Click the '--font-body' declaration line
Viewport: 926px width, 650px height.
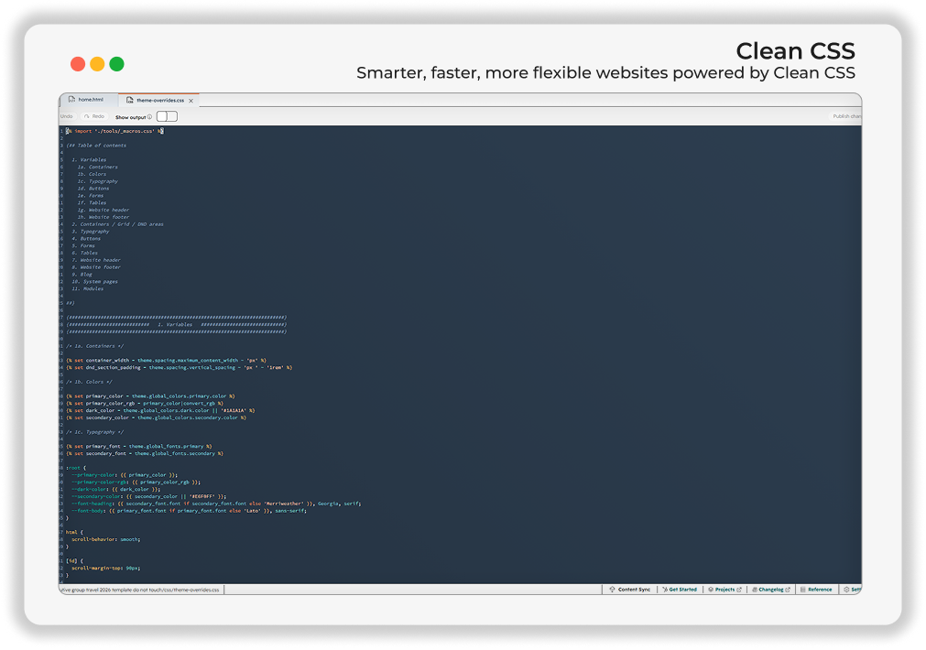pyautogui.click(x=189, y=511)
